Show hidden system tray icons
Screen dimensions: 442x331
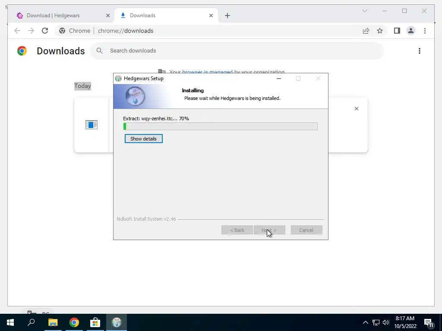pos(365,322)
